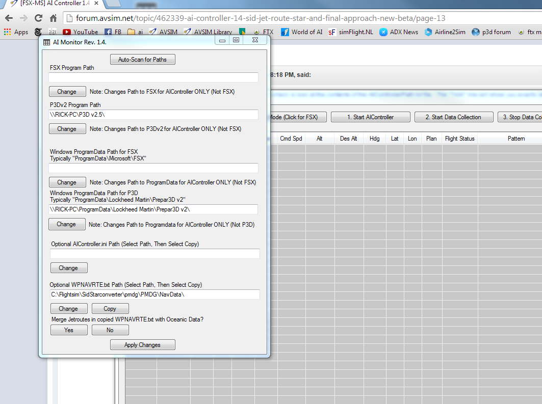The height and width of the screenshot is (404, 542).
Task: Click Auto-Scan for Paths button
Action: pyautogui.click(x=142, y=60)
